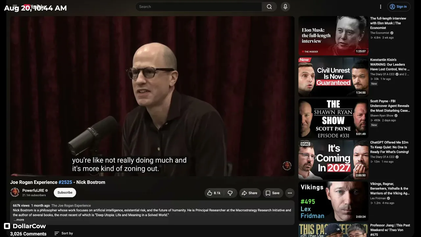Image resolution: width=421 pixels, height=237 pixels.
Task: Dislike the video with thumbs-down icon
Action: point(230,193)
